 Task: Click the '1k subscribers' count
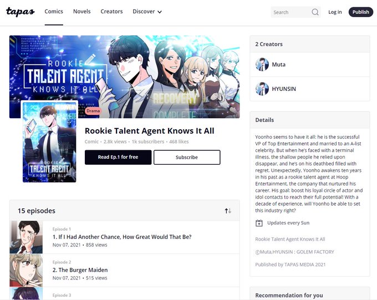pos(148,142)
